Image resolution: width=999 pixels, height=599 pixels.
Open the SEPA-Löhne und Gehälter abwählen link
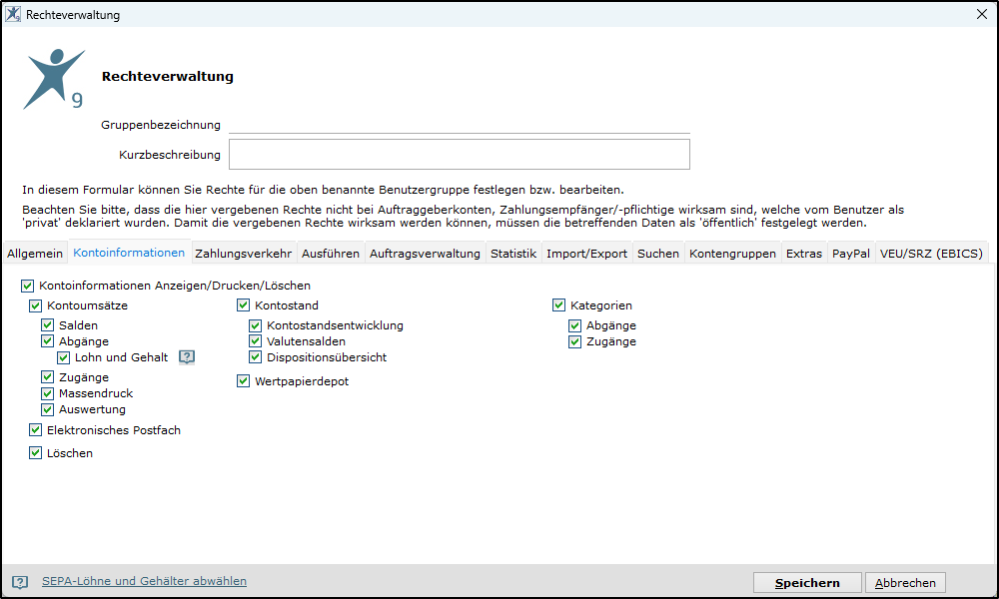[144, 581]
